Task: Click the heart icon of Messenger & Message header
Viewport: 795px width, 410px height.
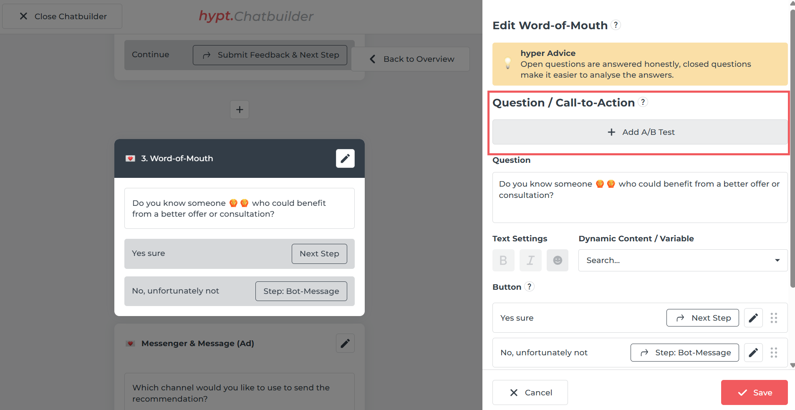Action: [x=130, y=344]
